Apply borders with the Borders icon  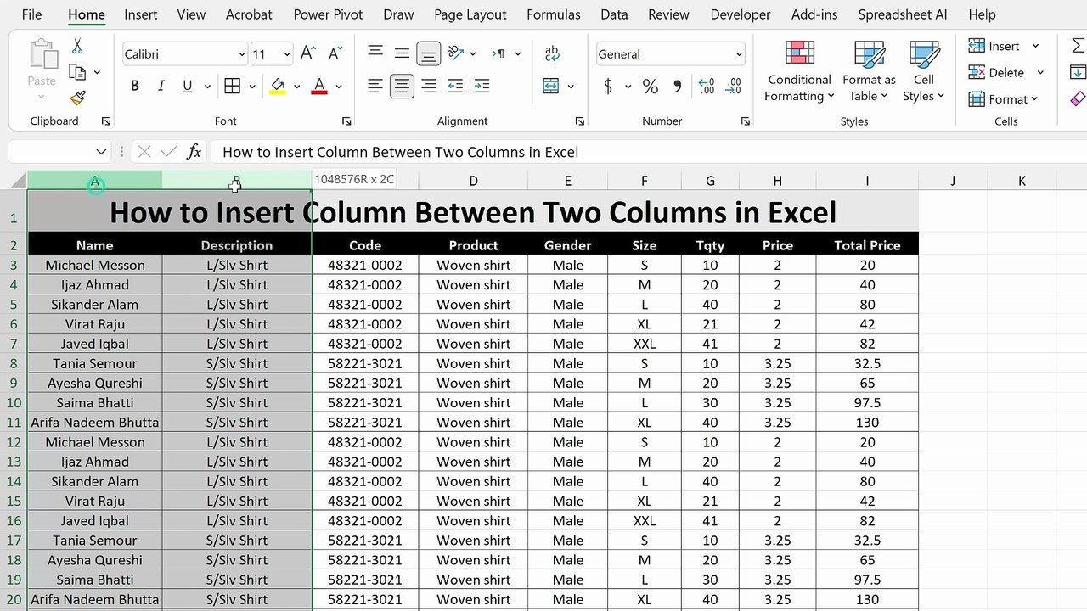coord(232,86)
